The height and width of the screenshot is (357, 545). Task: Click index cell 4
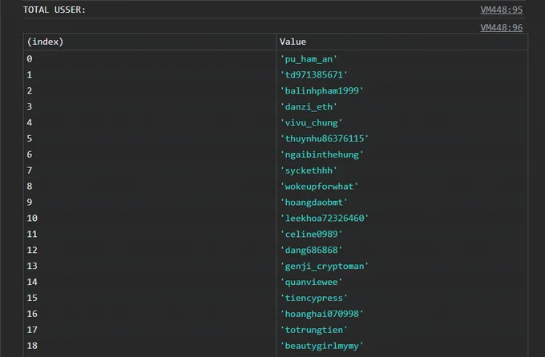click(x=149, y=122)
